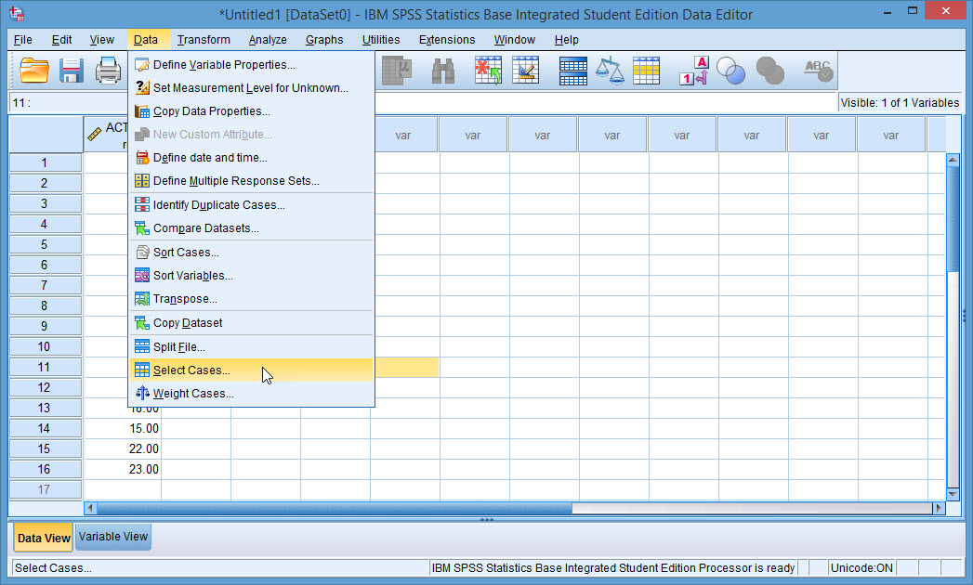Click the Show All Variables icon
Viewport: 973px width, 585px height.
[x=770, y=71]
